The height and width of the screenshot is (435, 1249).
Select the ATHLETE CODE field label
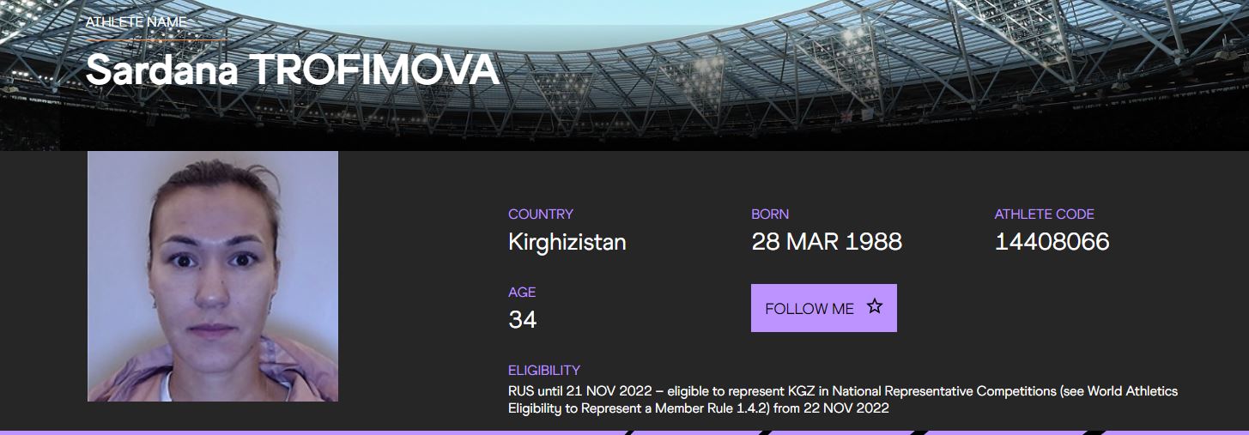tap(1044, 214)
